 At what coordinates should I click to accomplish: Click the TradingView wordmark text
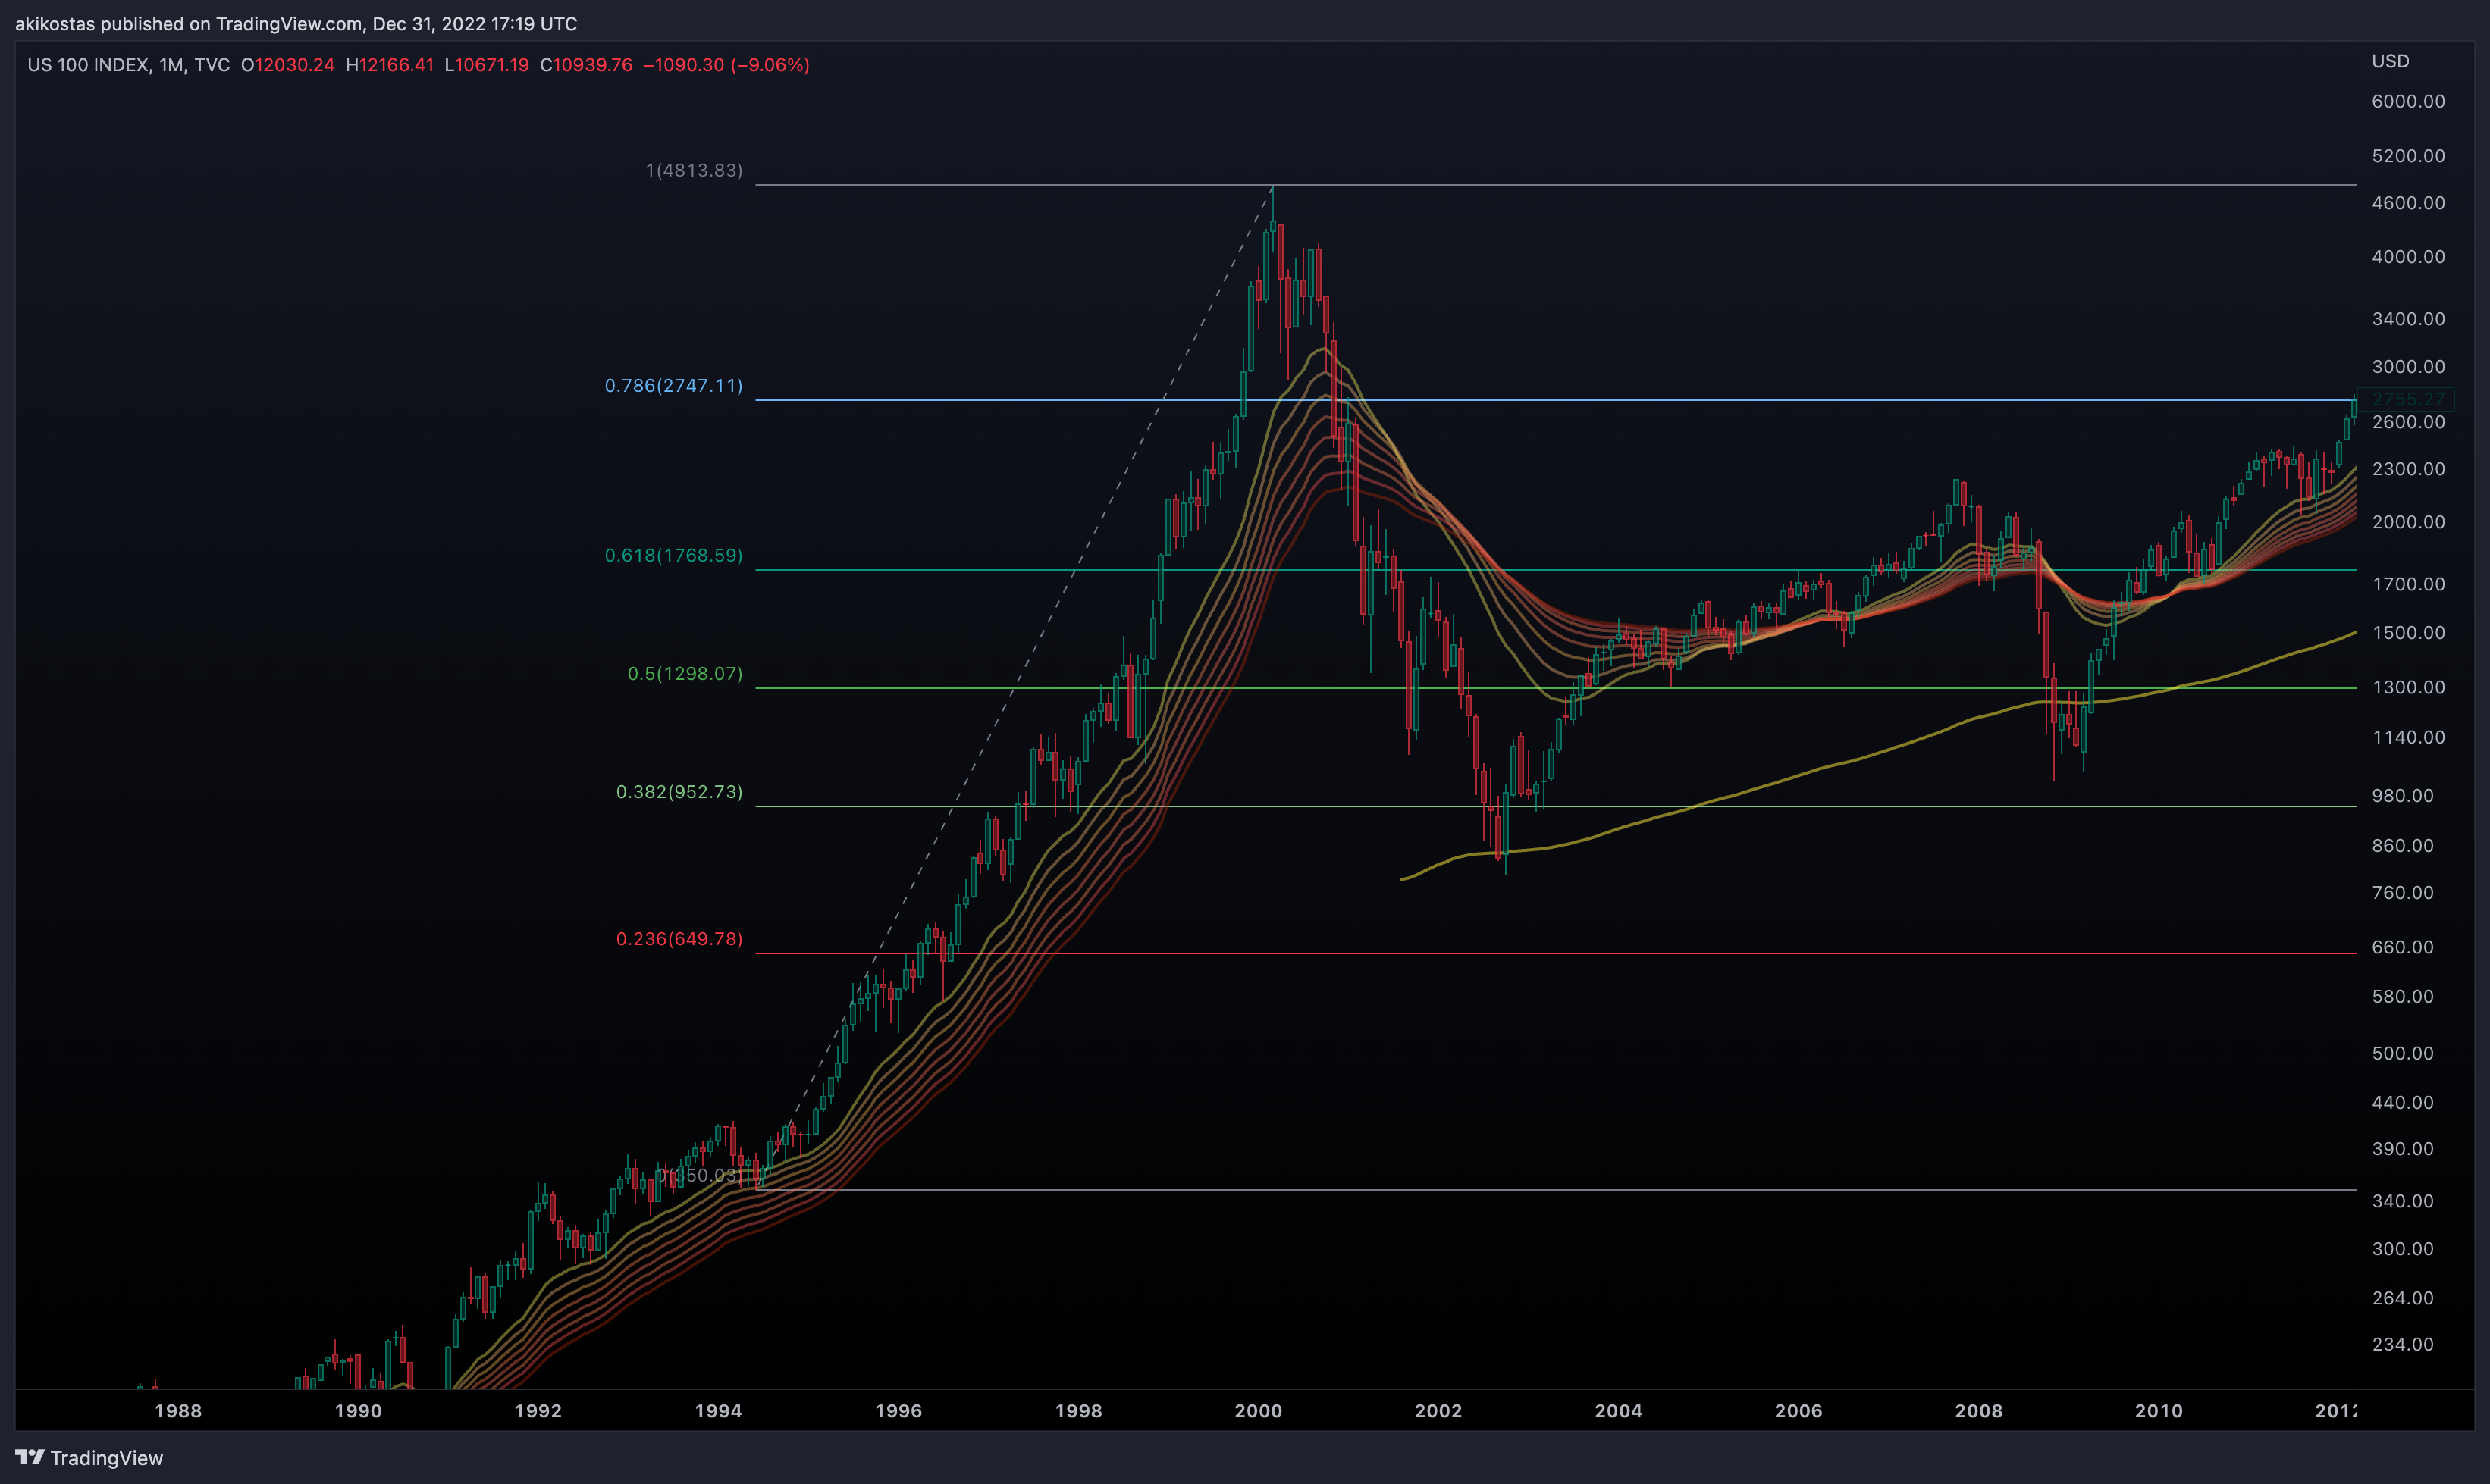click(x=106, y=1458)
